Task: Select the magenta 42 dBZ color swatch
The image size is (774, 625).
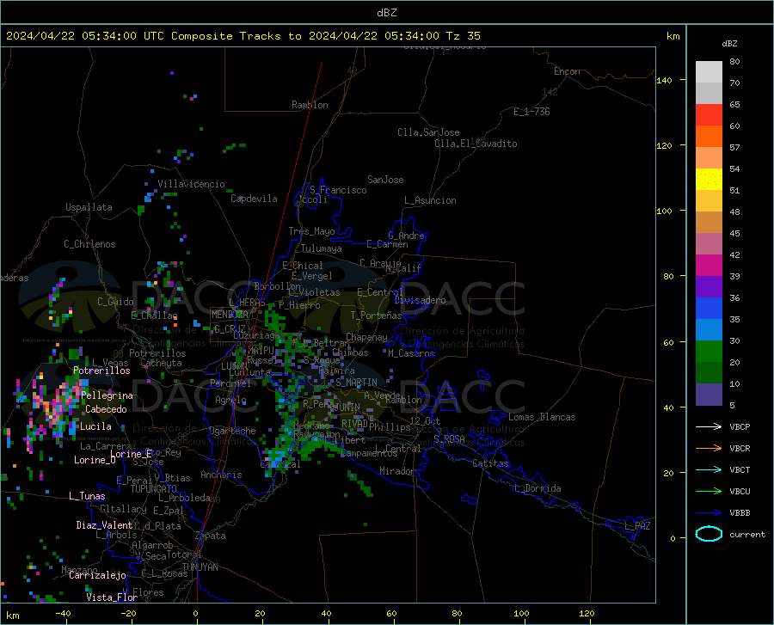Action: pyautogui.click(x=709, y=266)
